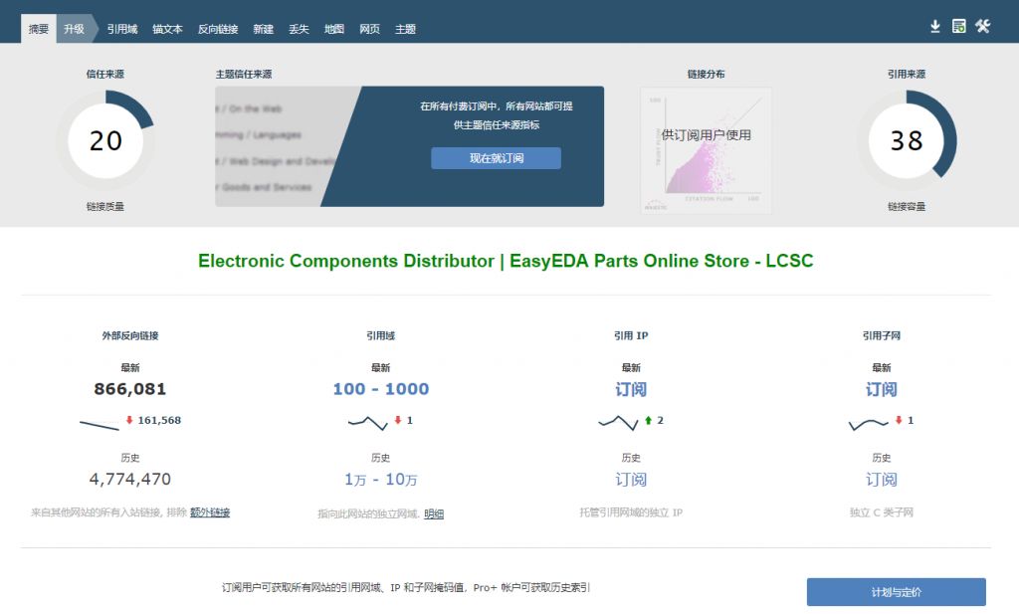Viewport: 1019px width, 614px height.
Task: Click the 链接质量 gauge showing 20
Action: [x=105, y=141]
